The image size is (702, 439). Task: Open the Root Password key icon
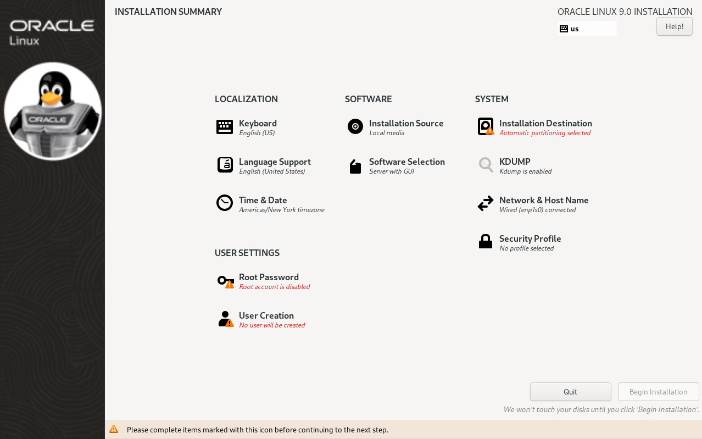225,281
